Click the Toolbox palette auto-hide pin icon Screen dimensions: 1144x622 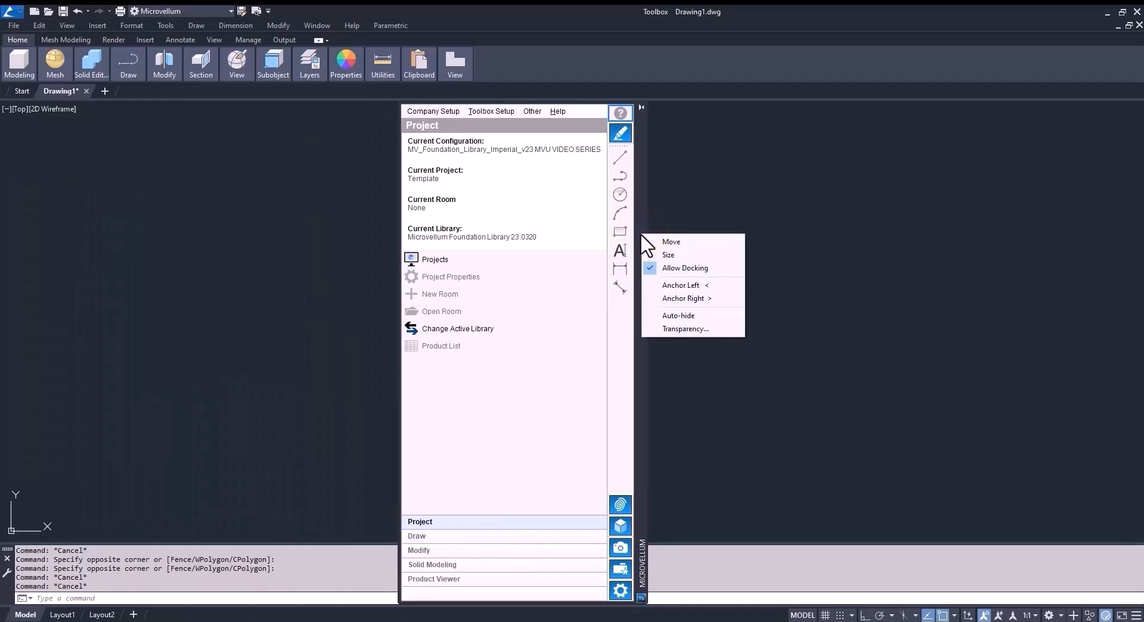(641, 107)
